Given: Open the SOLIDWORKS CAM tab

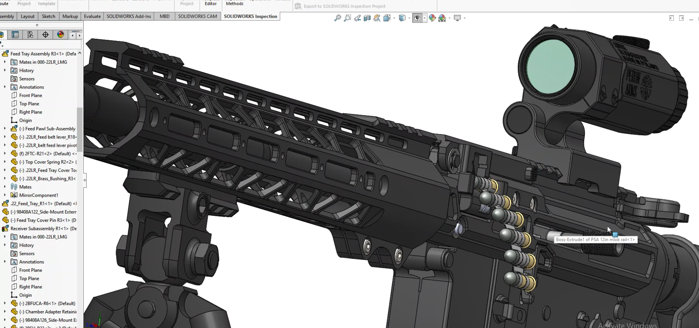Looking at the screenshot, I should [197, 17].
